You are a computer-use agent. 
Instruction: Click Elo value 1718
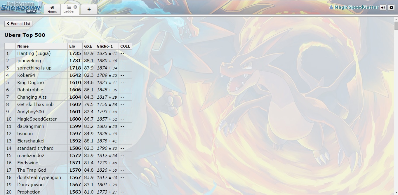pyautogui.click(x=75, y=68)
